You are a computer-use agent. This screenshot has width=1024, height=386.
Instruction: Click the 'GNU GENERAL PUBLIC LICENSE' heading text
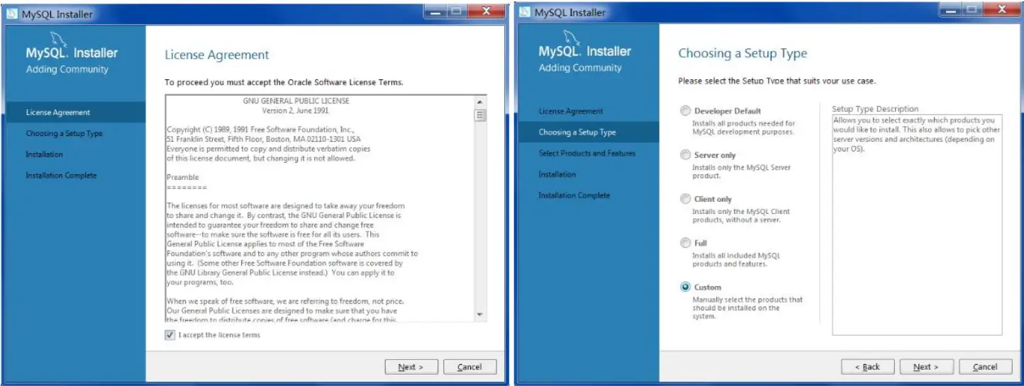coord(296,101)
